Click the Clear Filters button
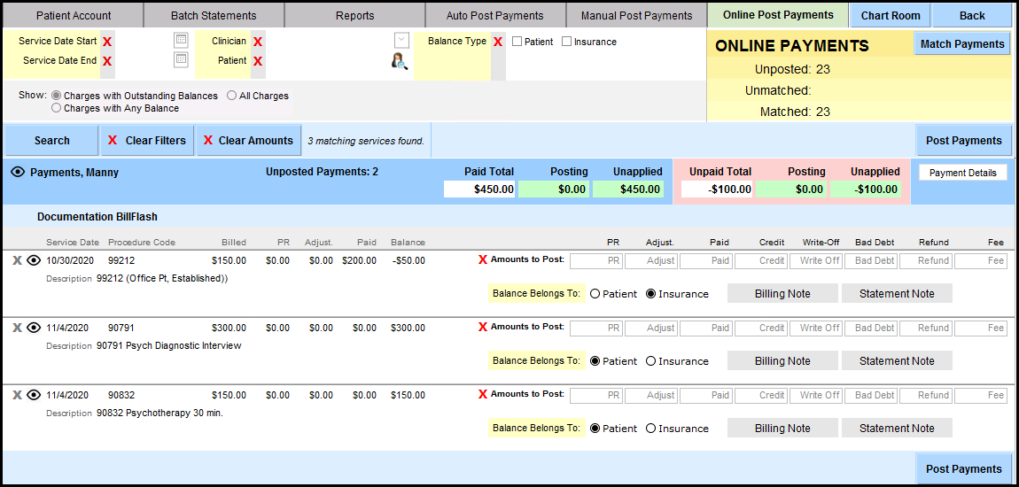The height and width of the screenshot is (487, 1019). coord(147,141)
